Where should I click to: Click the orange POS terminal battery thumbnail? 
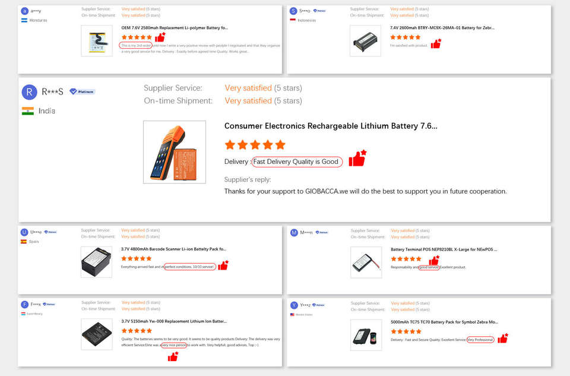click(175, 152)
